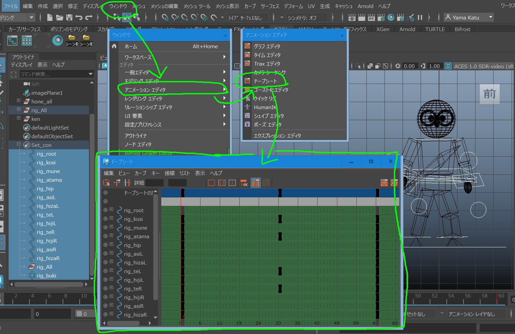Image resolution: width=515 pixels, height=334 pixels.
Task: Click the New Scene icon in the status line
Action: (50, 17)
